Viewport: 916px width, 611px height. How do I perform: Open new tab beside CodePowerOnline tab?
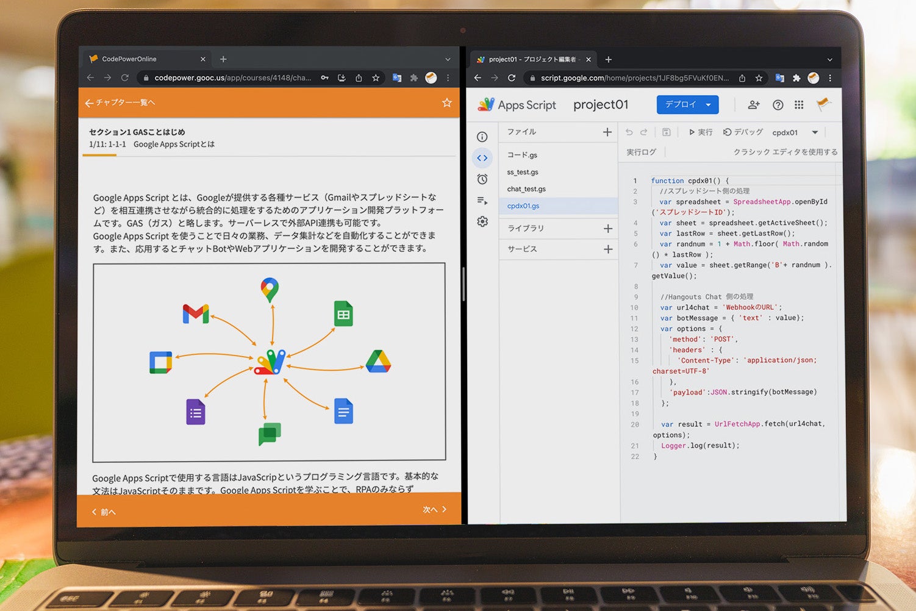(x=223, y=59)
